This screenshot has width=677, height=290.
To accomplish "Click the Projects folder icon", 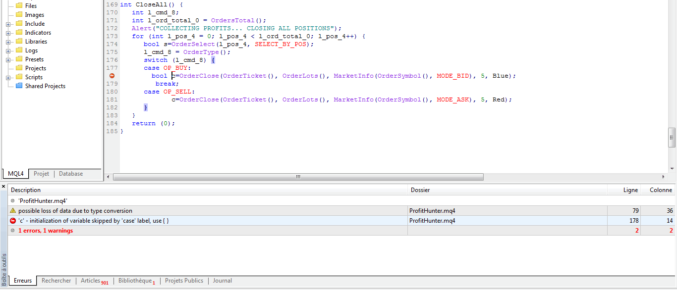I will [19, 68].
